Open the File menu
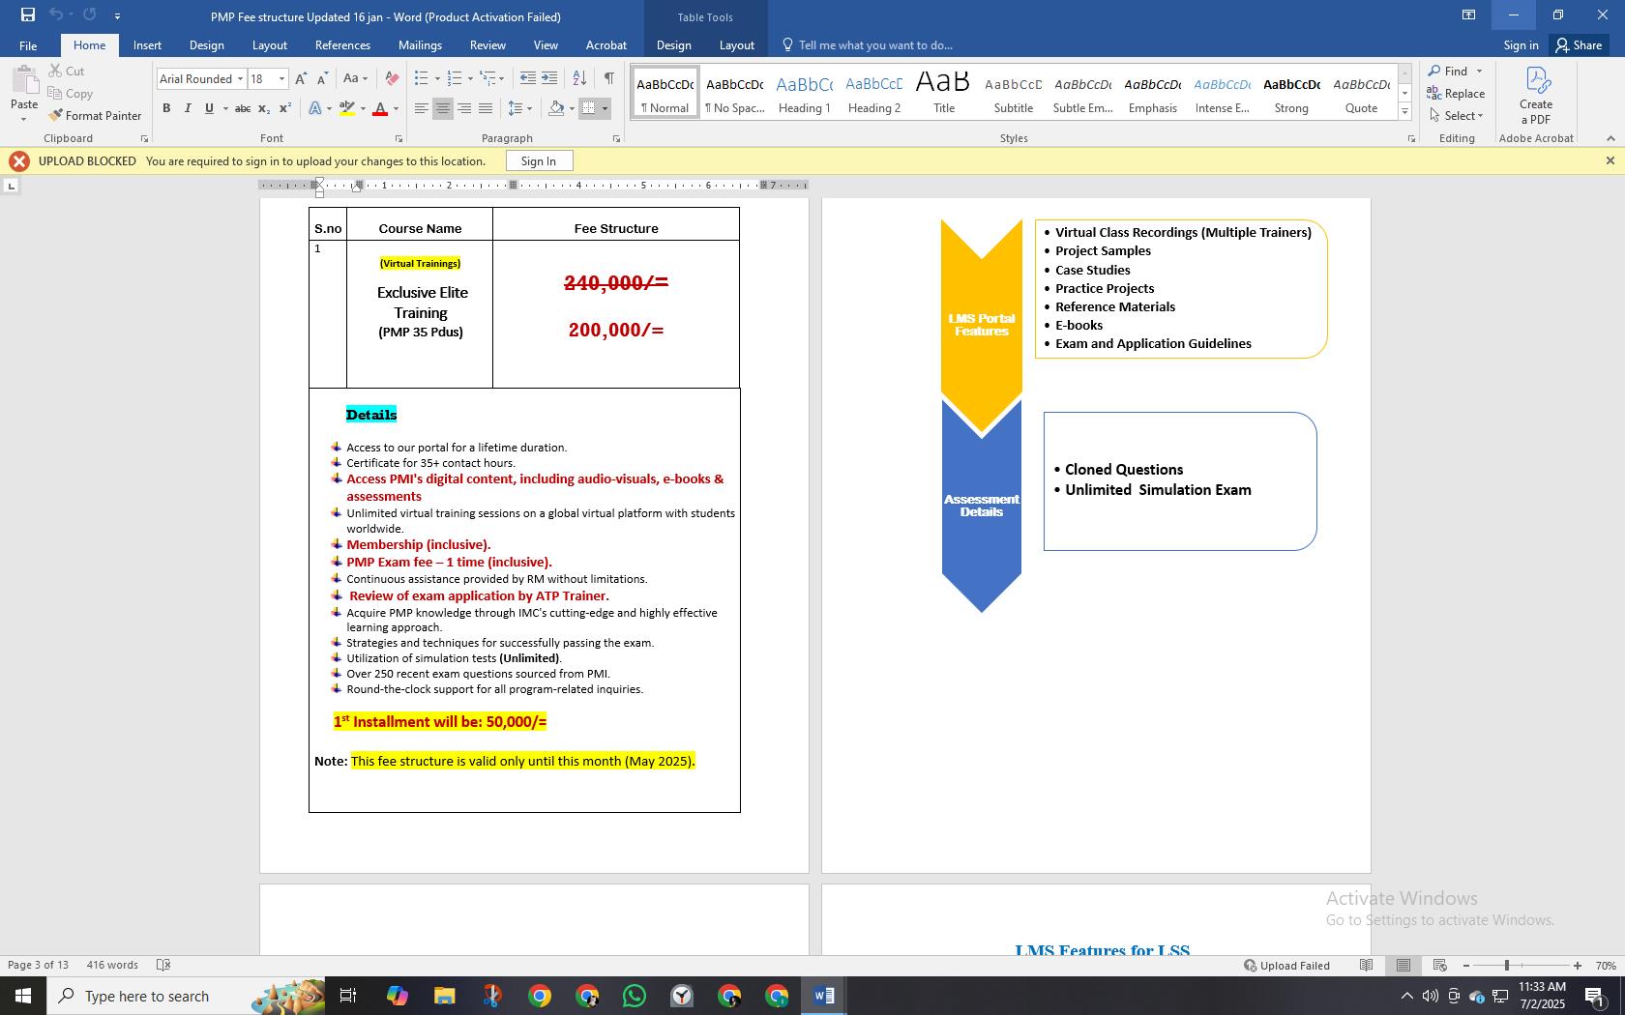The width and height of the screenshot is (1625, 1015). 28,45
